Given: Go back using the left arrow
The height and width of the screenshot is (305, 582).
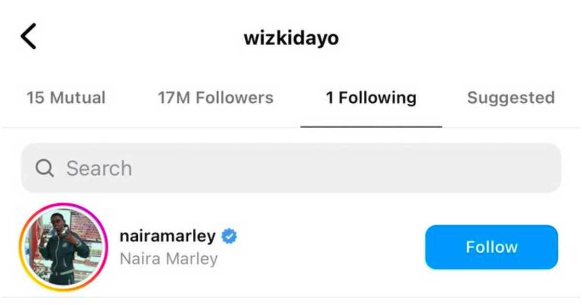Looking at the screenshot, I should pyautogui.click(x=28, y=36).
